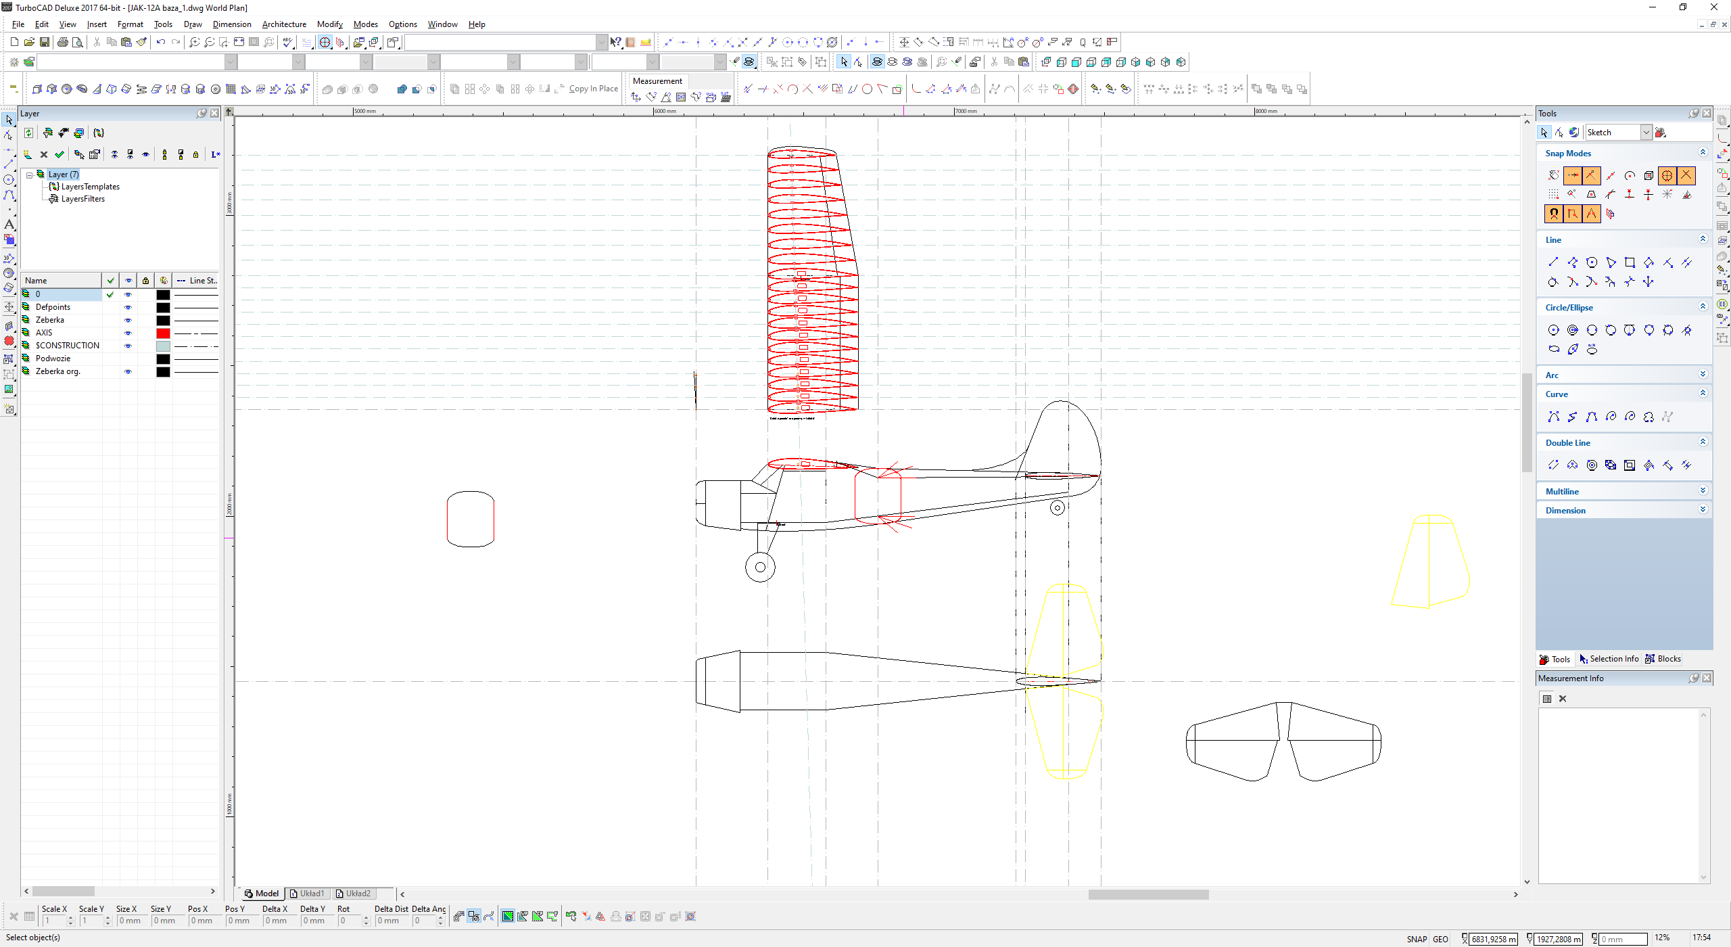Open the Selection Info panel tab
This screenshot has width=1731, height=947.
[x=1609, y=659]
